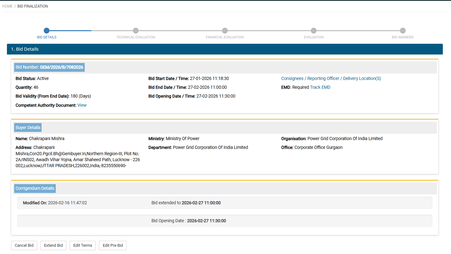Click the TECHNICAL EVALUATION step label

tap(136, 37)
